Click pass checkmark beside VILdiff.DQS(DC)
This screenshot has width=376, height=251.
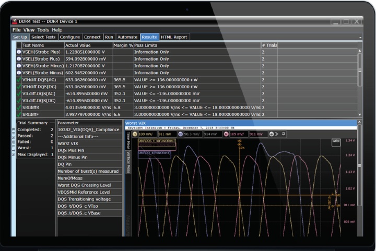click(x=19, y=100)
